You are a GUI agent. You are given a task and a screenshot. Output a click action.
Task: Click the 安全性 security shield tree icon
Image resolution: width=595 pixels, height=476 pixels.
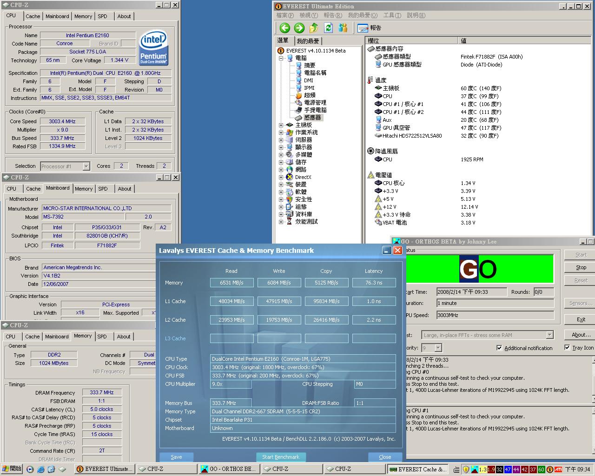290,199
